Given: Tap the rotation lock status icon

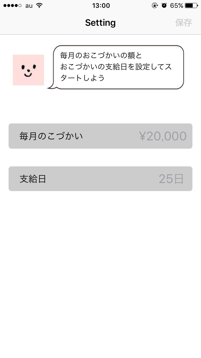Looking at the screenshot, I should tap(155, 5).
